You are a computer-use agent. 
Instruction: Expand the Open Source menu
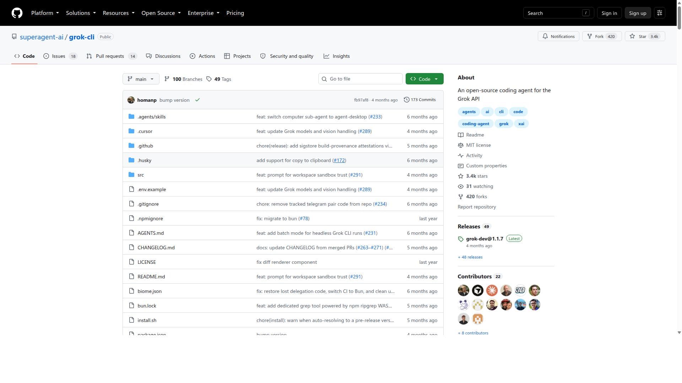pyautogui.click(x=161, y=13)
